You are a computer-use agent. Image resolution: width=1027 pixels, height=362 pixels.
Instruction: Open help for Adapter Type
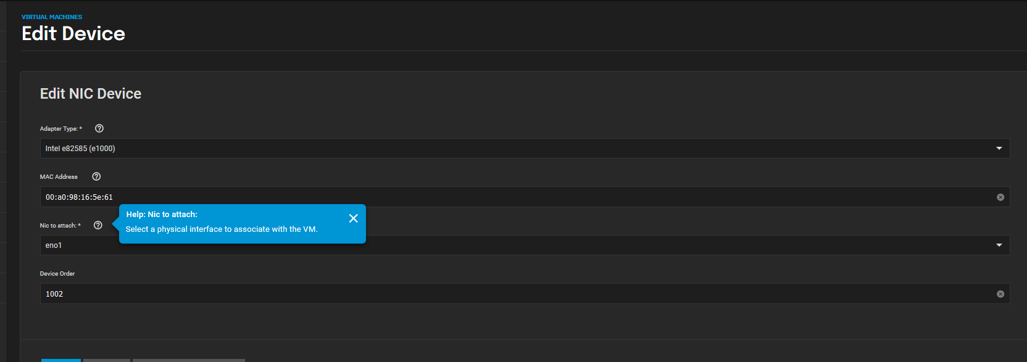point(99,128)
